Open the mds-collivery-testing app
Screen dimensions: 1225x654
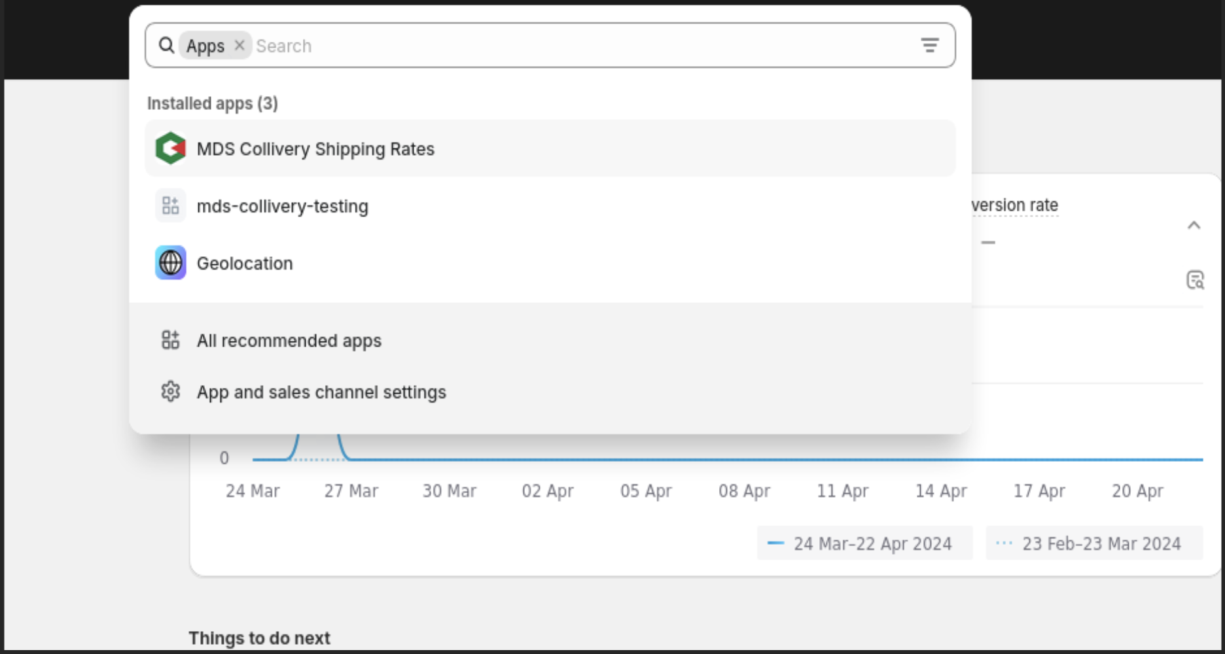[283, 207]
